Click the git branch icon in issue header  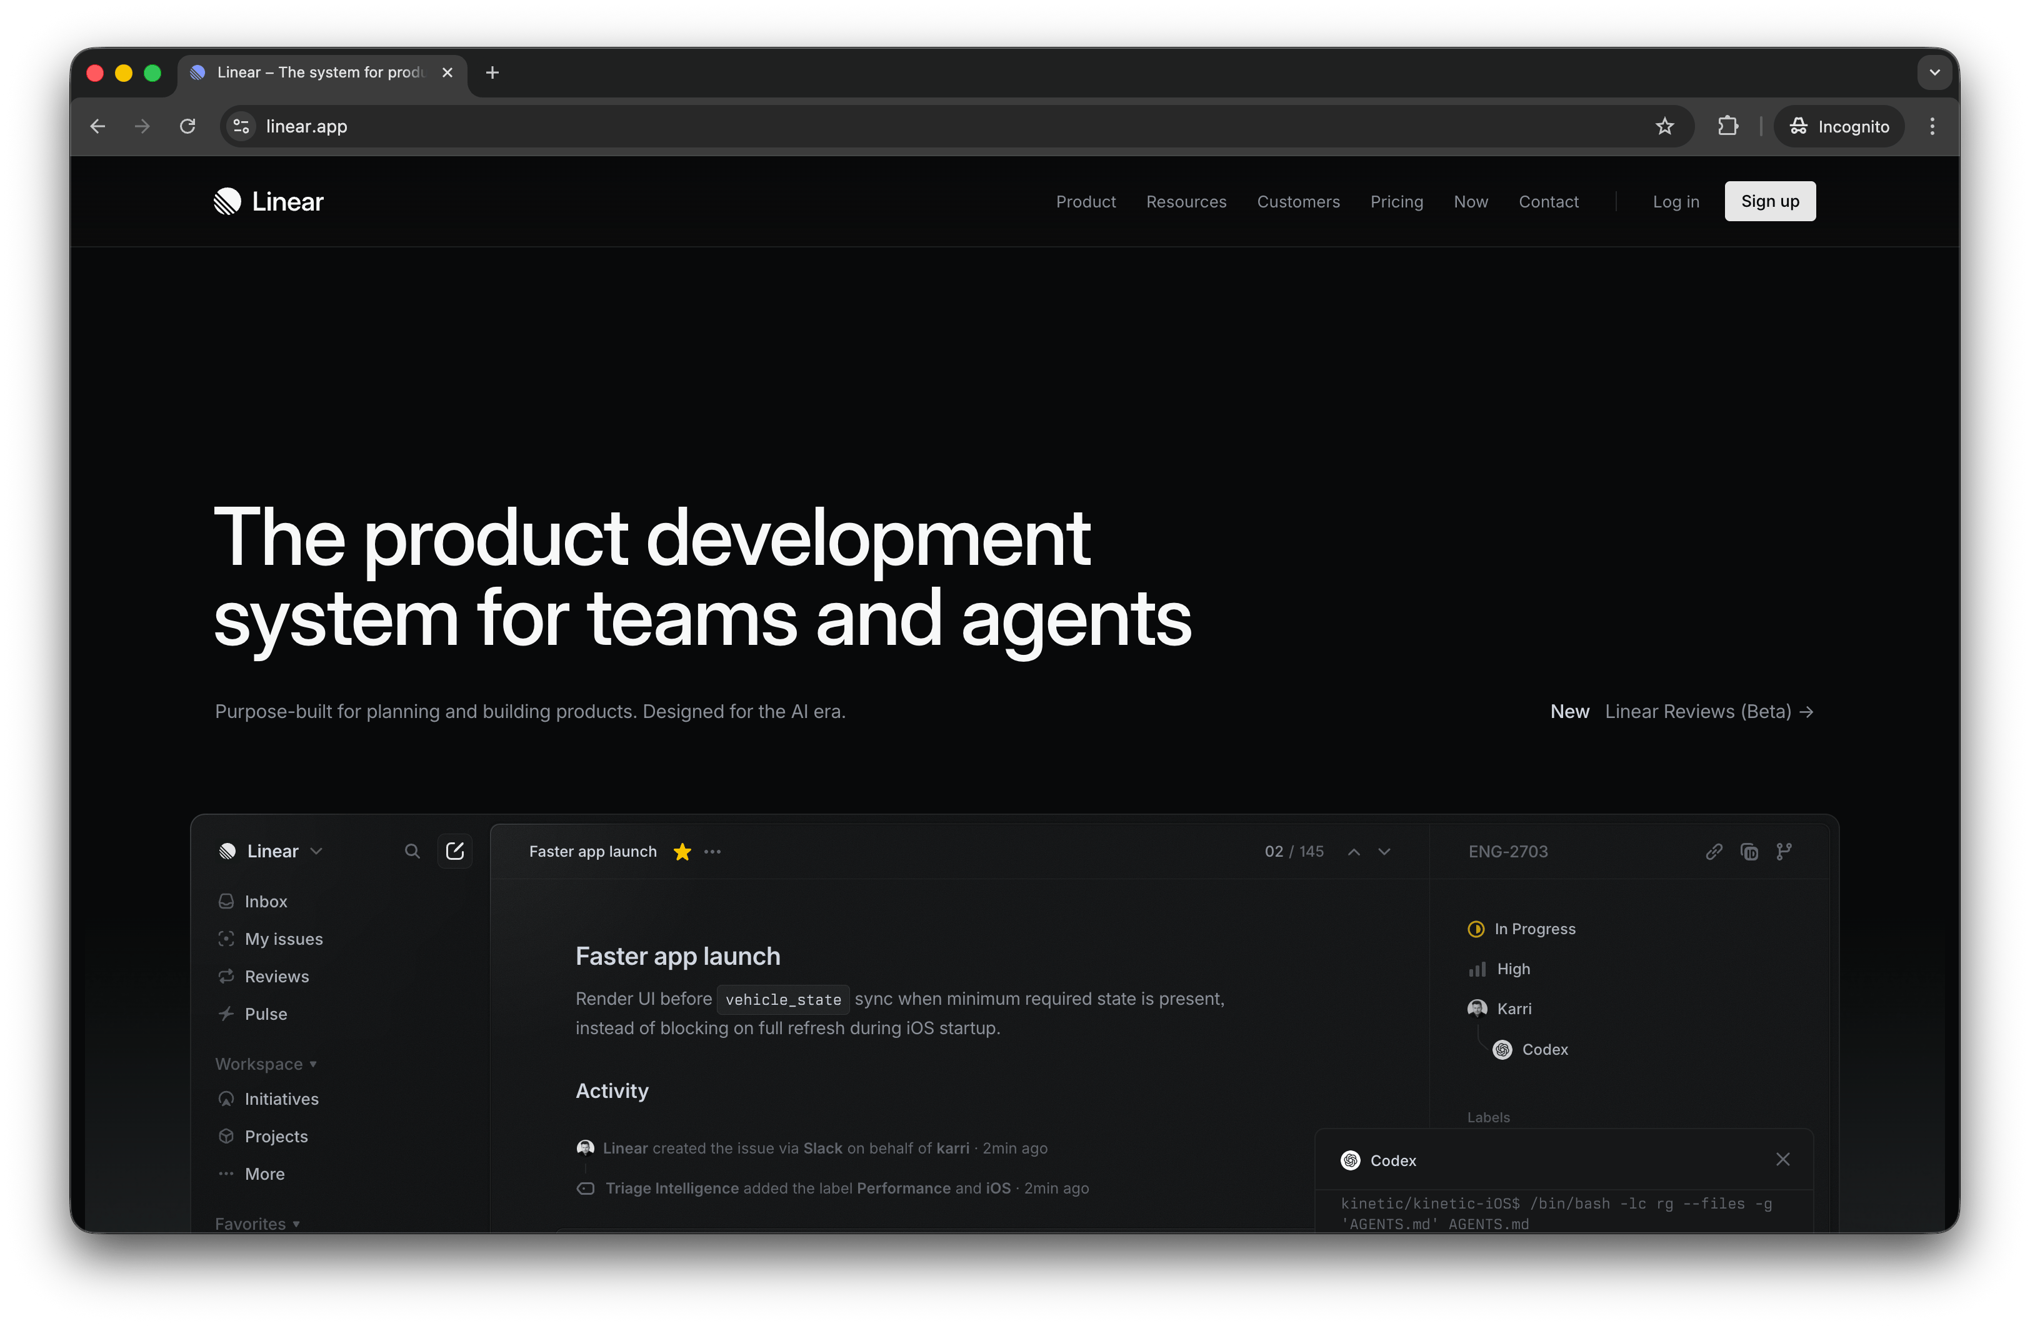(1784, 851)
